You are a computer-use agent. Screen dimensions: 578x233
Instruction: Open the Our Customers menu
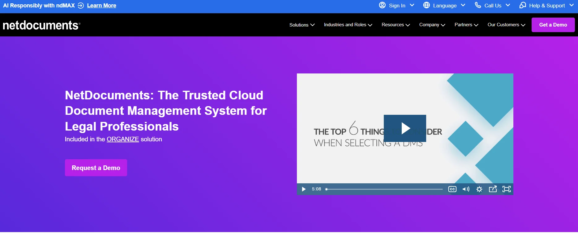pyautogui.click(x=506, y=25)
